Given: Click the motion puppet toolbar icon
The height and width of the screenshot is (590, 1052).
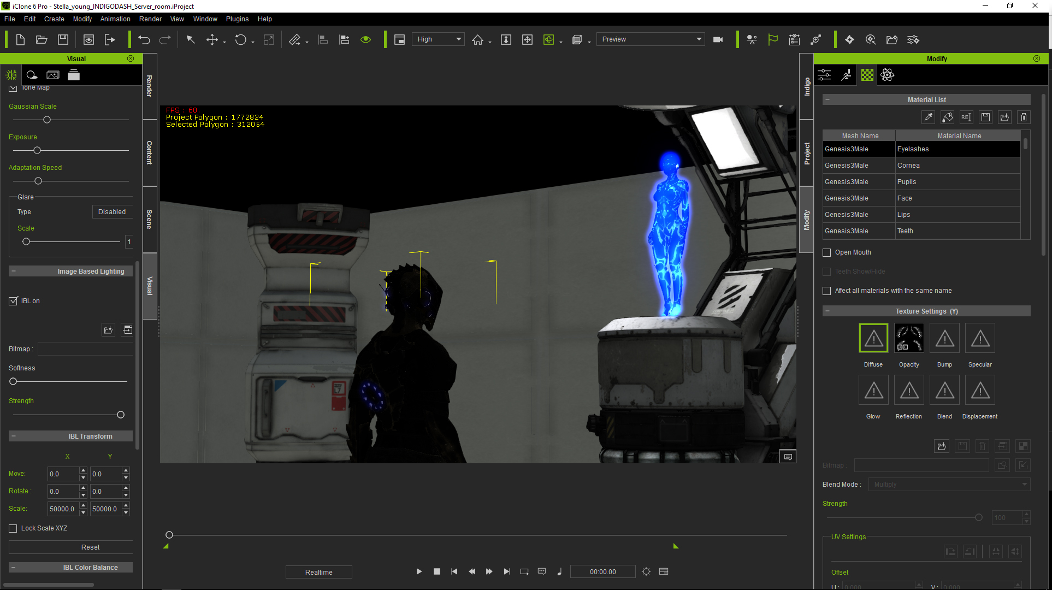Looking at the screenshot, I should [752, 39].
